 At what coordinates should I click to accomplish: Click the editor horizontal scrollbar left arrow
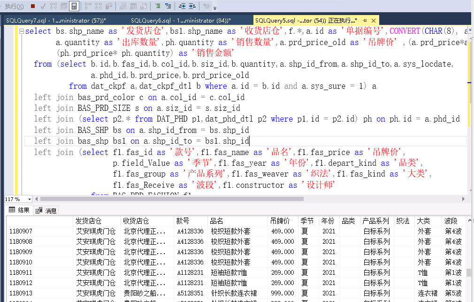point(37,199)
